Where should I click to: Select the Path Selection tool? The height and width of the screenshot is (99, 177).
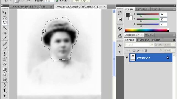(4, 95)
